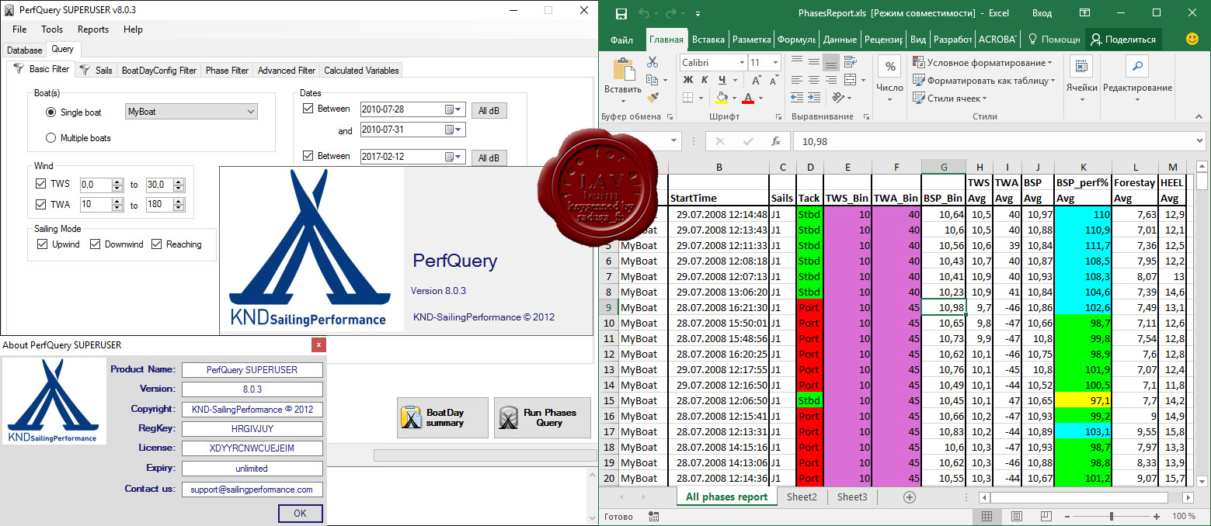
Task: Switch to Normal view in status bar
Action: click(x=987, y=517)
